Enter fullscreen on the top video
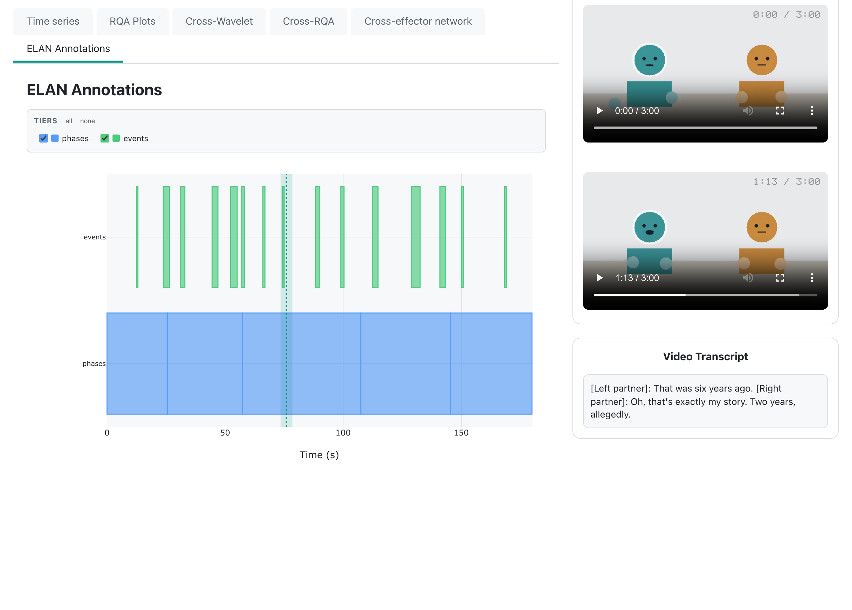 pos(780,111)
